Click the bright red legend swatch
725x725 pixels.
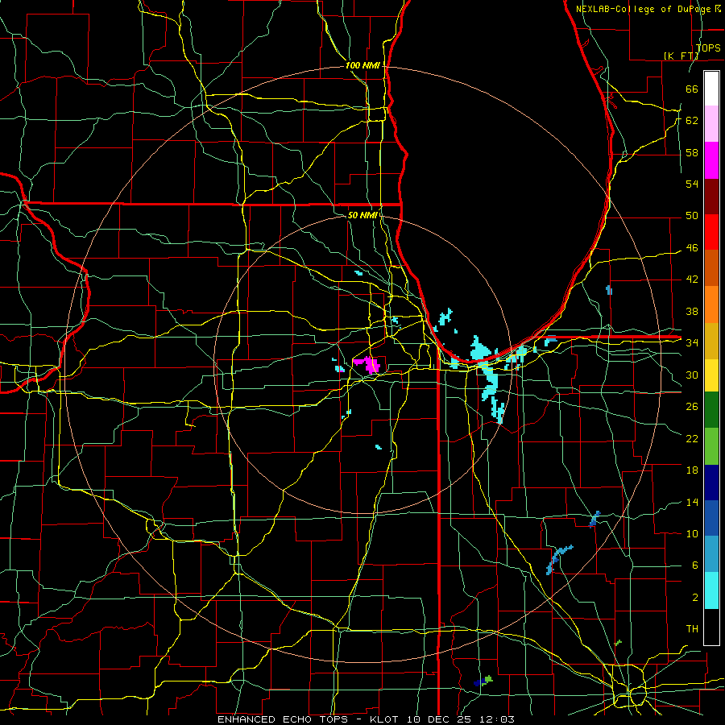[x=711, y=233]
